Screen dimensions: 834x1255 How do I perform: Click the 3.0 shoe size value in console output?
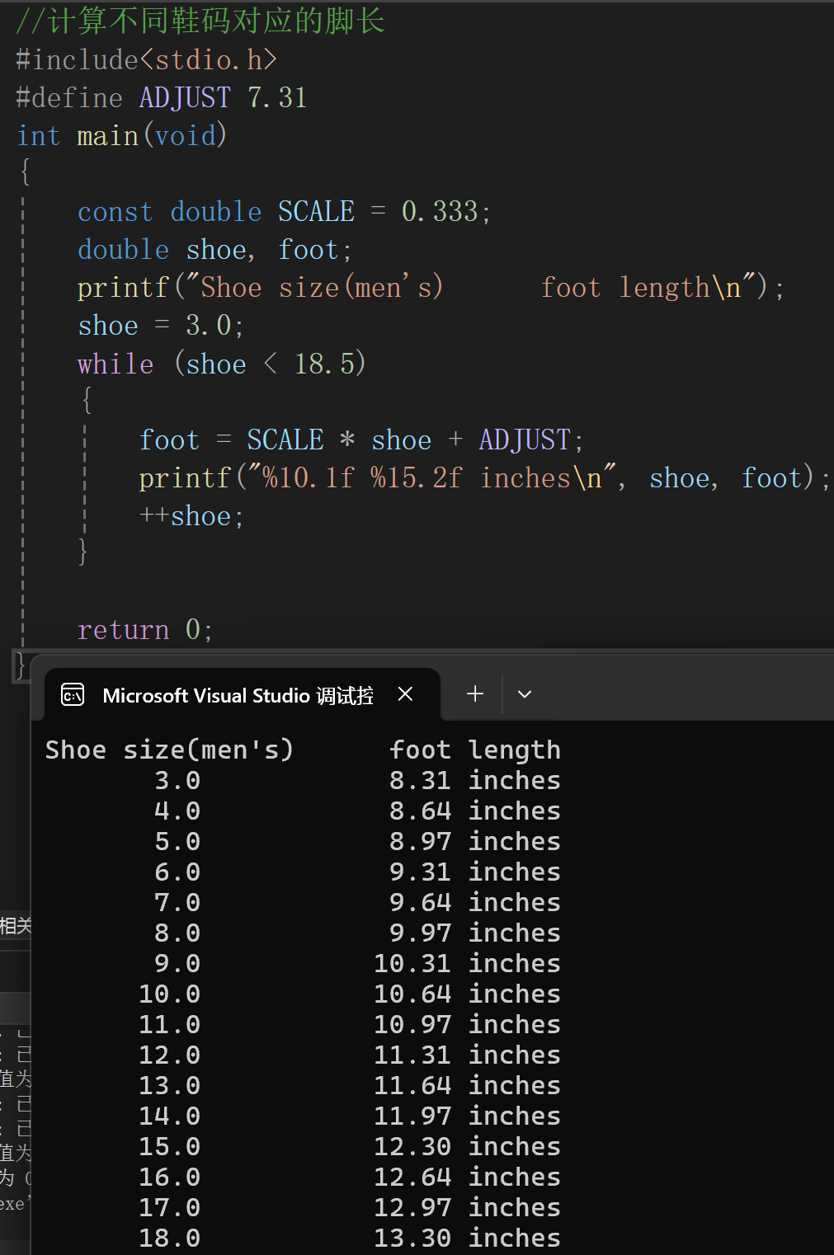point(177,780)
